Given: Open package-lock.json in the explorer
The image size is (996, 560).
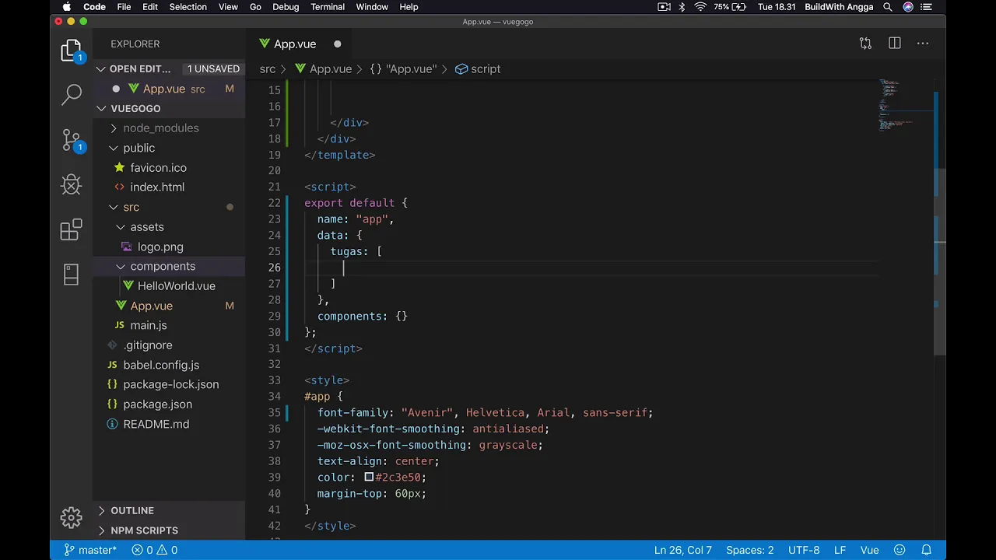Looking at the screenshot, I should point(170,384).
